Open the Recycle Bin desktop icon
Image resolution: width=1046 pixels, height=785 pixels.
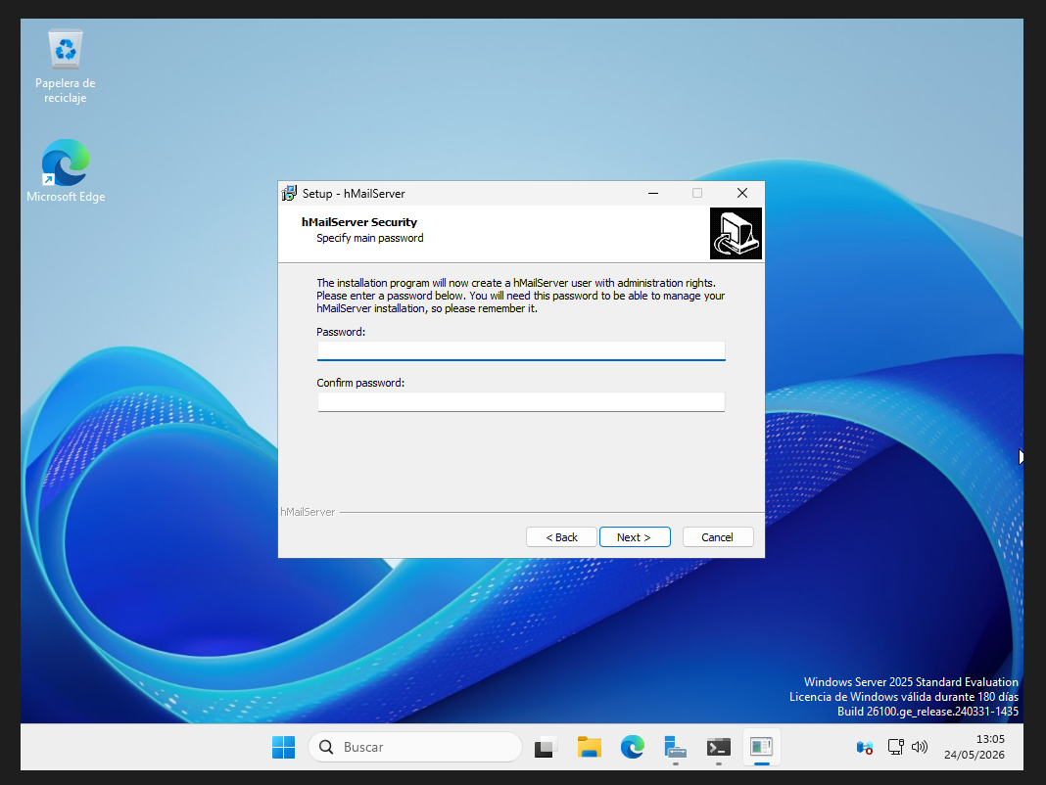[x=66, y=66]
